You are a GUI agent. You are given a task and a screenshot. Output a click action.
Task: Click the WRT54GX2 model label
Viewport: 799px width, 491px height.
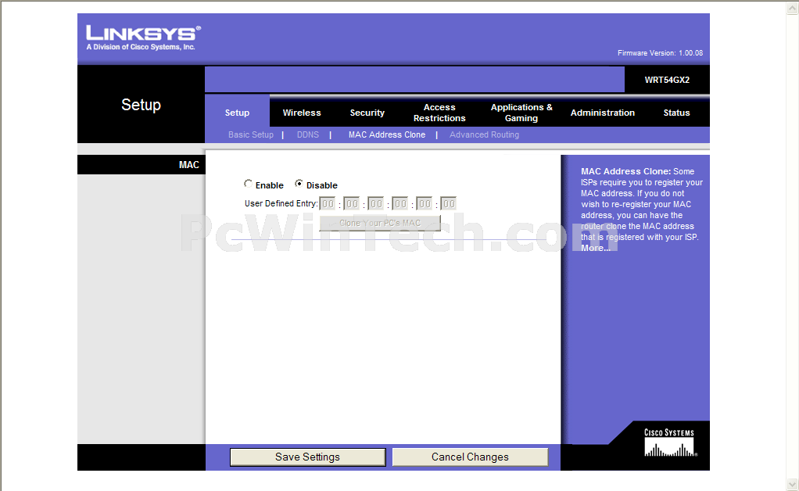(667, 80)
